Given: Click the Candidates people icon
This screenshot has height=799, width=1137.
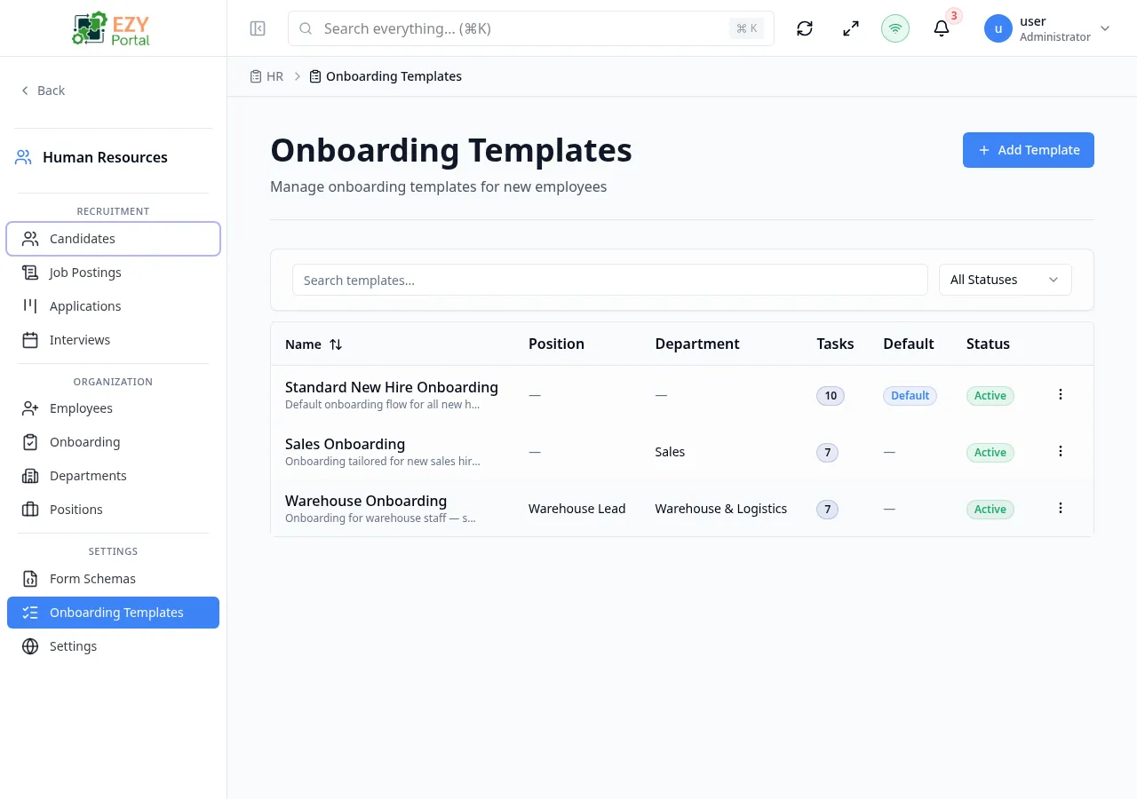Looking at the screenshot, I should (x=30, y=239).
